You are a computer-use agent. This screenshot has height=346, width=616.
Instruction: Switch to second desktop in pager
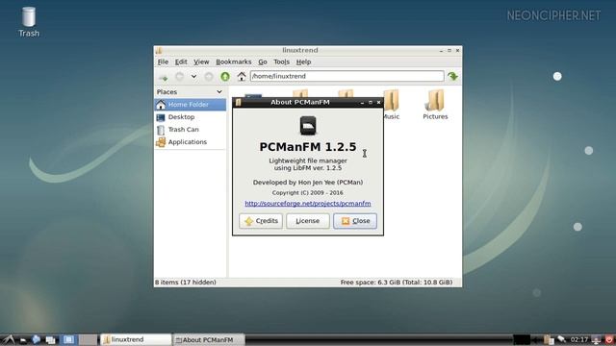(89, 339)
